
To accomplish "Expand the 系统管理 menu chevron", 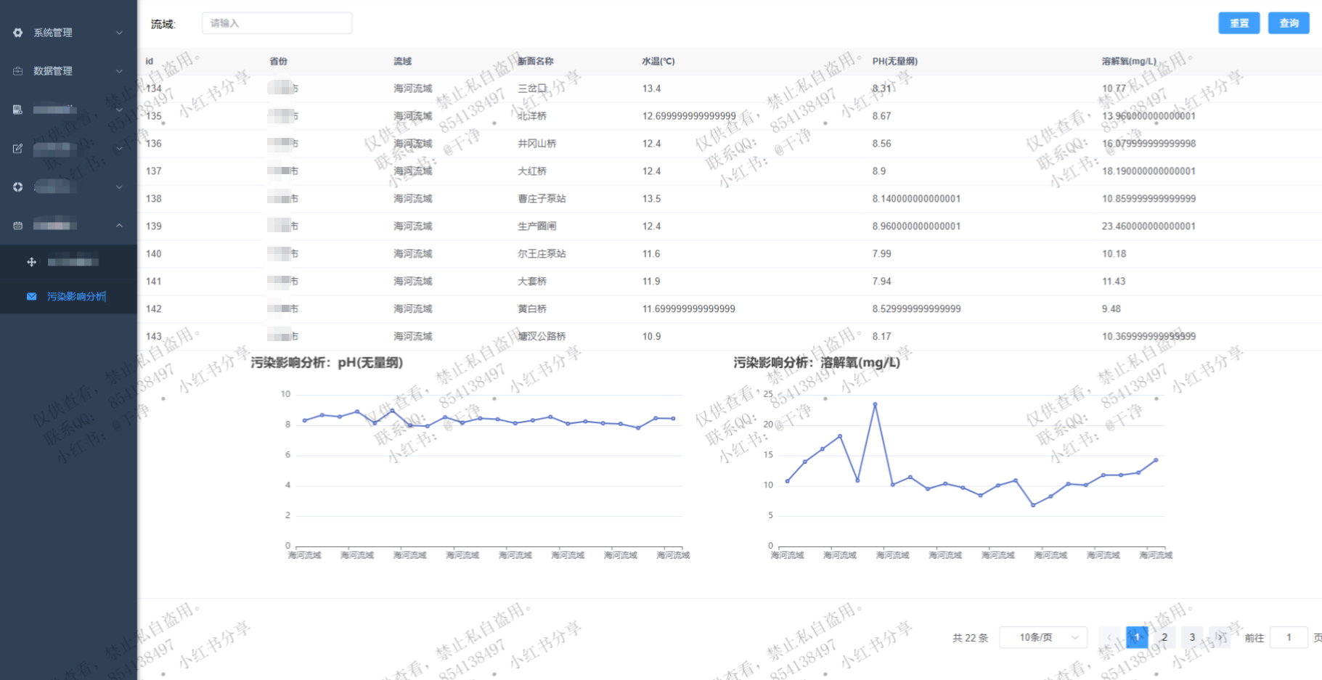I will (119, 33).
